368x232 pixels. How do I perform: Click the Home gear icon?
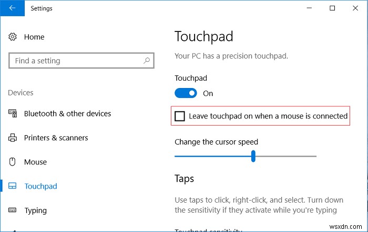point(13,37)
